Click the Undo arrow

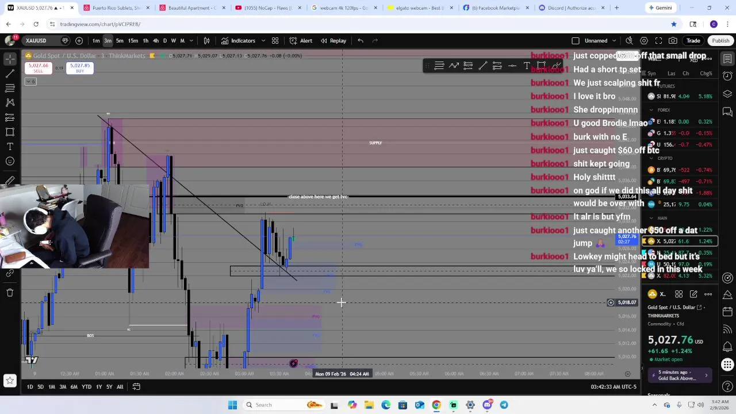pos(361,41)
